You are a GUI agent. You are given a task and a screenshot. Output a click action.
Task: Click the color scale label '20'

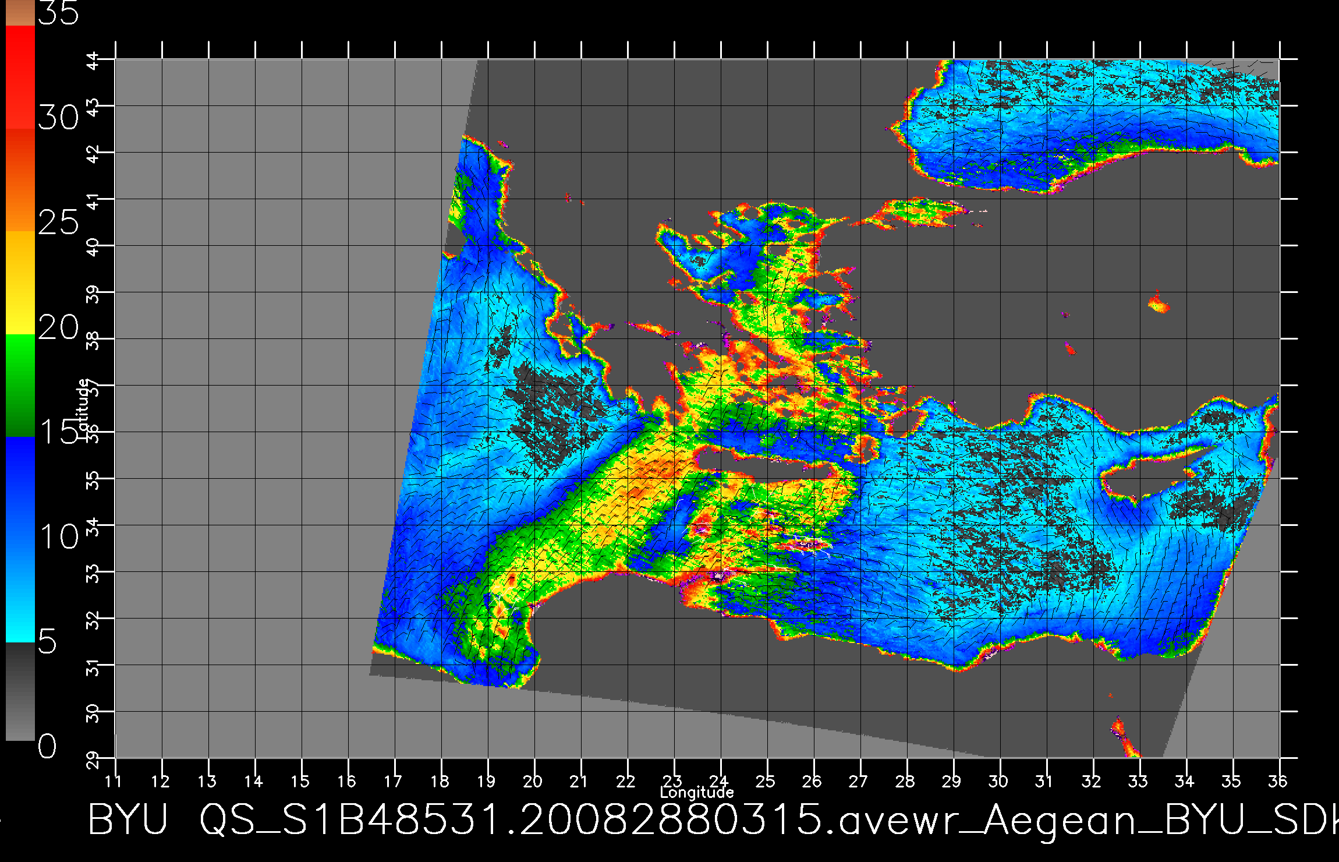click(x=58, y=327)
